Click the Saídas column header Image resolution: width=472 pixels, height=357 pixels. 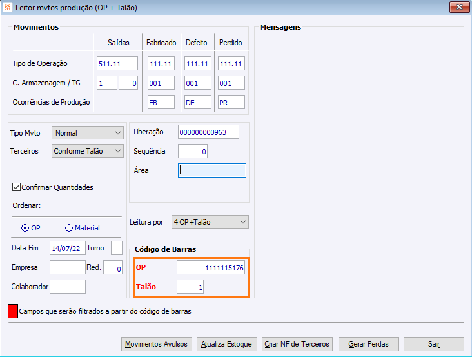118,43
